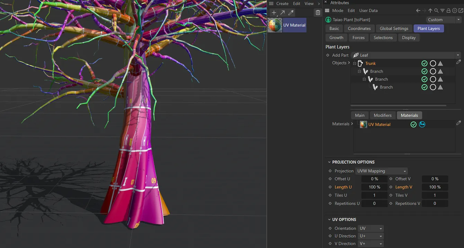
Task: Click the Length U value field
Action: coord(374,187)
